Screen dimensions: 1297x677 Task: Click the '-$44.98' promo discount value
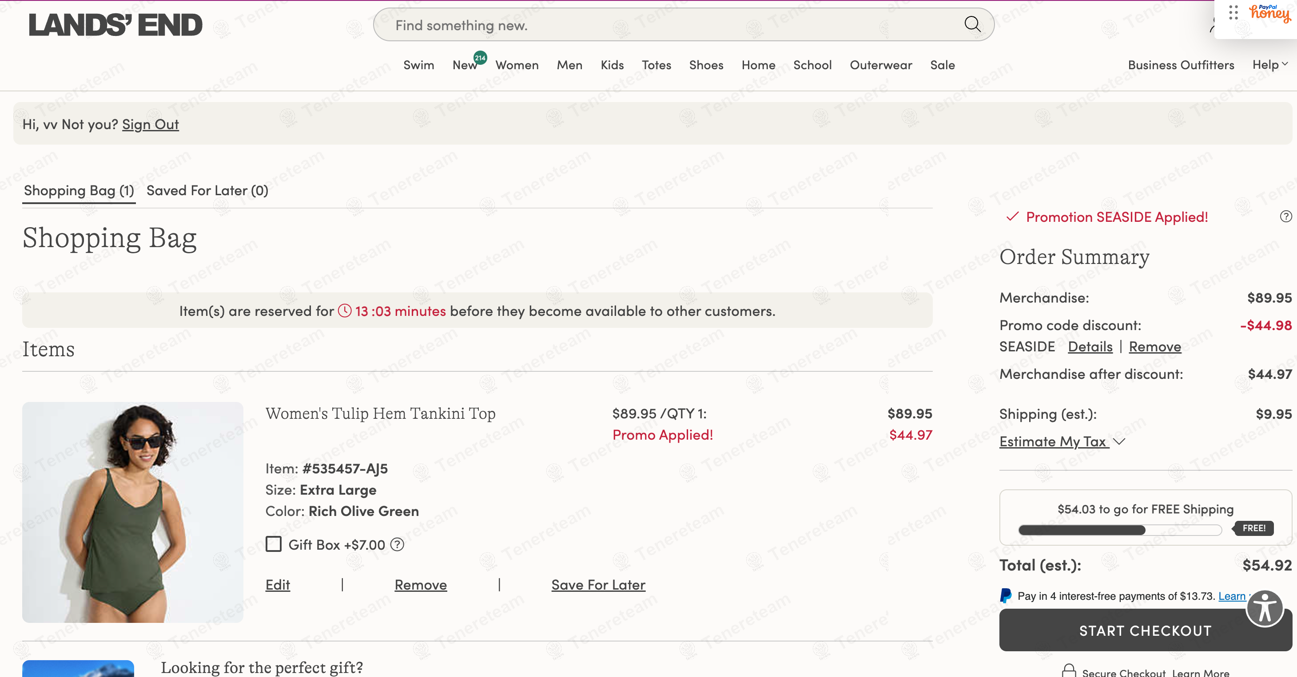point(1266,326)
